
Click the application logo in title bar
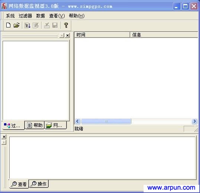coord(4,6)
